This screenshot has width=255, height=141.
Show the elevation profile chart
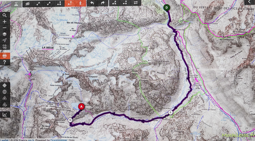pos(5,115)
